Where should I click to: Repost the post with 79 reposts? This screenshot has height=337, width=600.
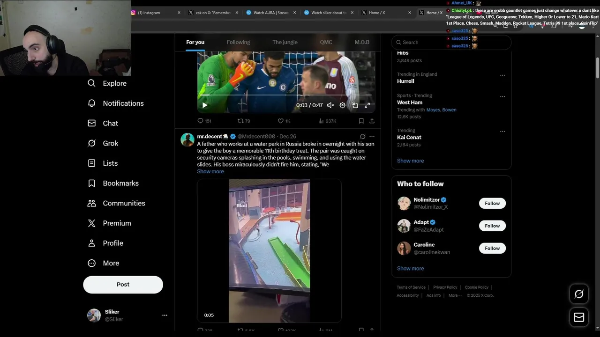244,121
